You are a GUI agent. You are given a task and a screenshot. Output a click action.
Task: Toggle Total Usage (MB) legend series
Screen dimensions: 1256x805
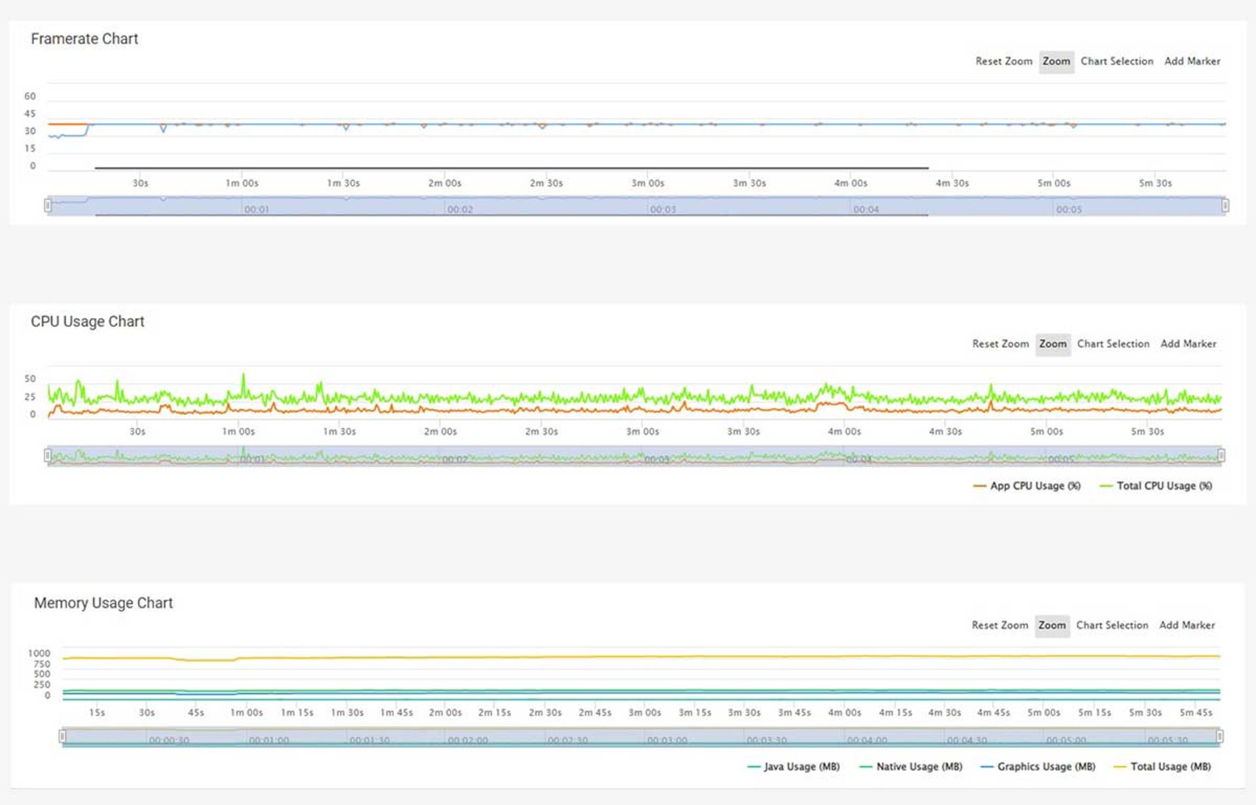pos(1162,766)
